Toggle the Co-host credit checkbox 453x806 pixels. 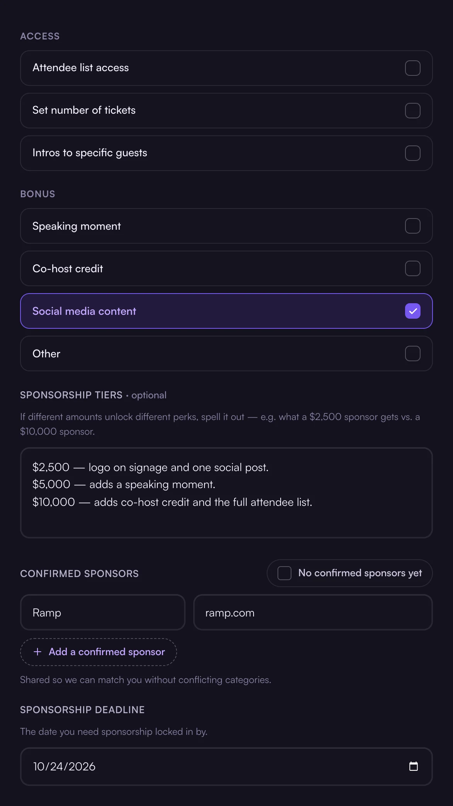pyautogui.click(x=412, y=268)
